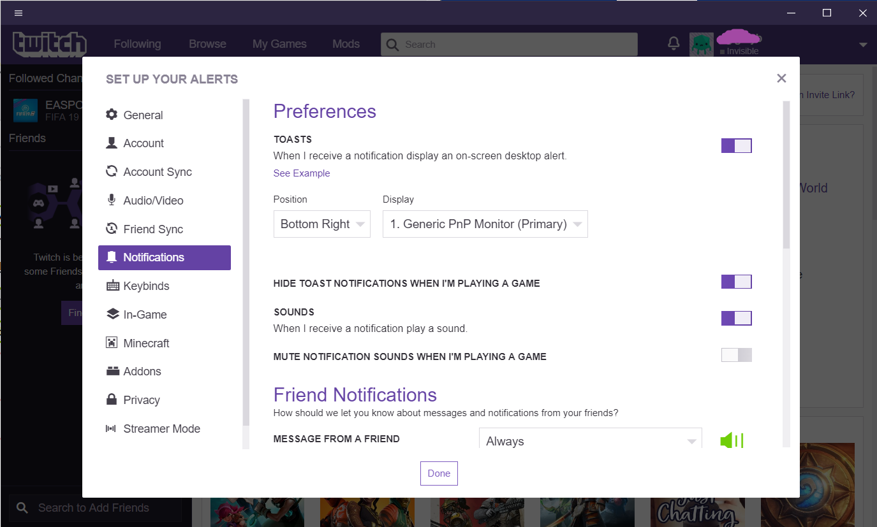Click the Friend Sync icon
Viewport: 877px width, 527px height.
tap(112, 229)
